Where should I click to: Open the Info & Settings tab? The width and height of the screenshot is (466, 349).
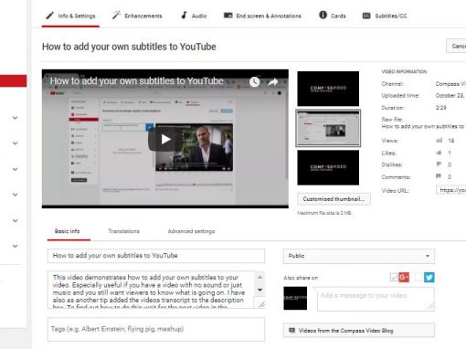pyautogui.click(x=70, y=16)
